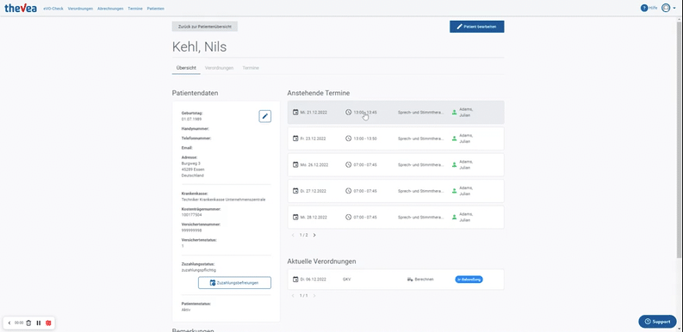The image size is (683, 332).
Task: Click the Berechnen truck icon entry
Action: (420, 280)
